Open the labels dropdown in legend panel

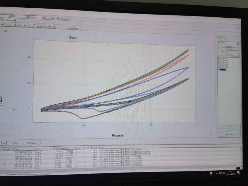(x=228, y=43)
